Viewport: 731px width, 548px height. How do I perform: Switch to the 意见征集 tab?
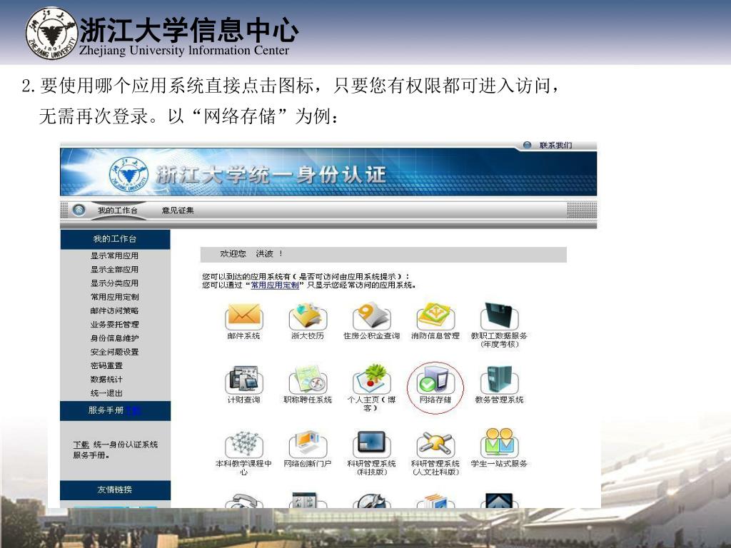coord(178,210)
